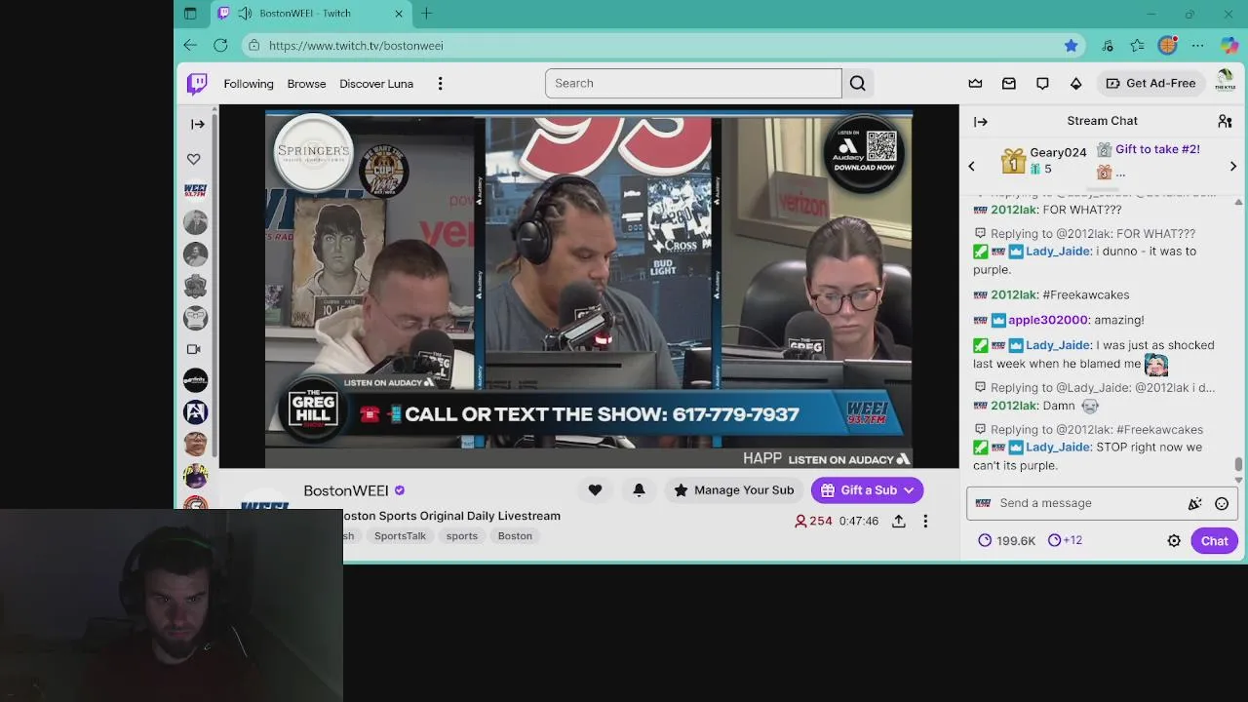Click the search magnifier button
This screenshot has height=702, width=1248.
[858, 83]
